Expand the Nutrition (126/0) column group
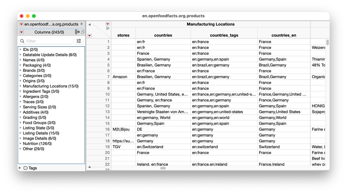The image size is (347, 194). coord(21,143)
